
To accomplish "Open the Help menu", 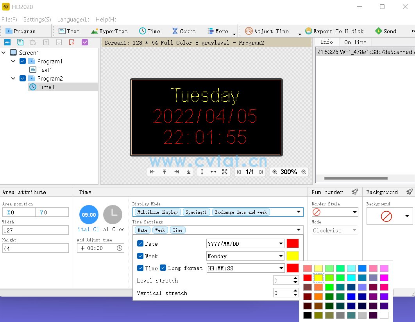I will click(x=106, y=19).
